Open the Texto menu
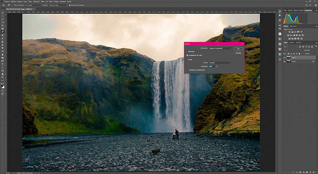Screen dimensions: 318x174 pyautogui.click(x=30, y=1)
